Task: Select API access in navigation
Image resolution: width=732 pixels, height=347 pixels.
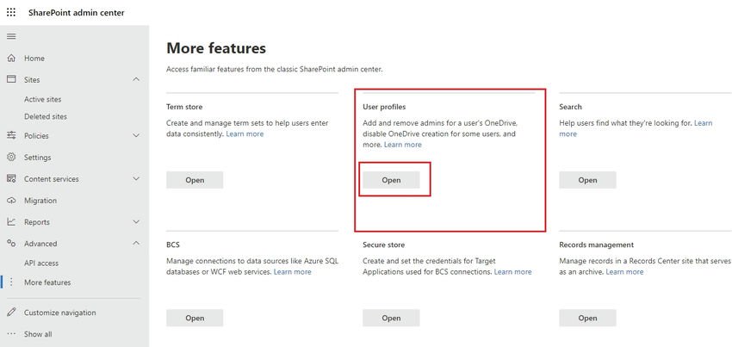Action: pos(41,263)
